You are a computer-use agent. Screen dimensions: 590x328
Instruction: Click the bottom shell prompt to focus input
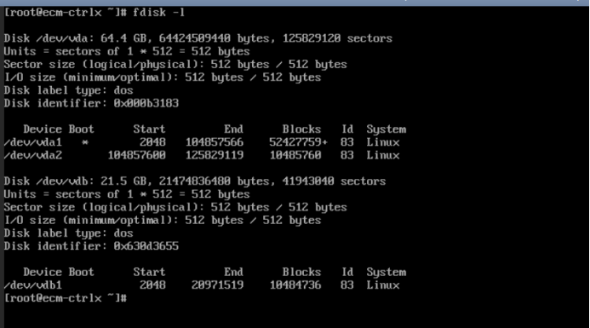(x=66, y=298)
